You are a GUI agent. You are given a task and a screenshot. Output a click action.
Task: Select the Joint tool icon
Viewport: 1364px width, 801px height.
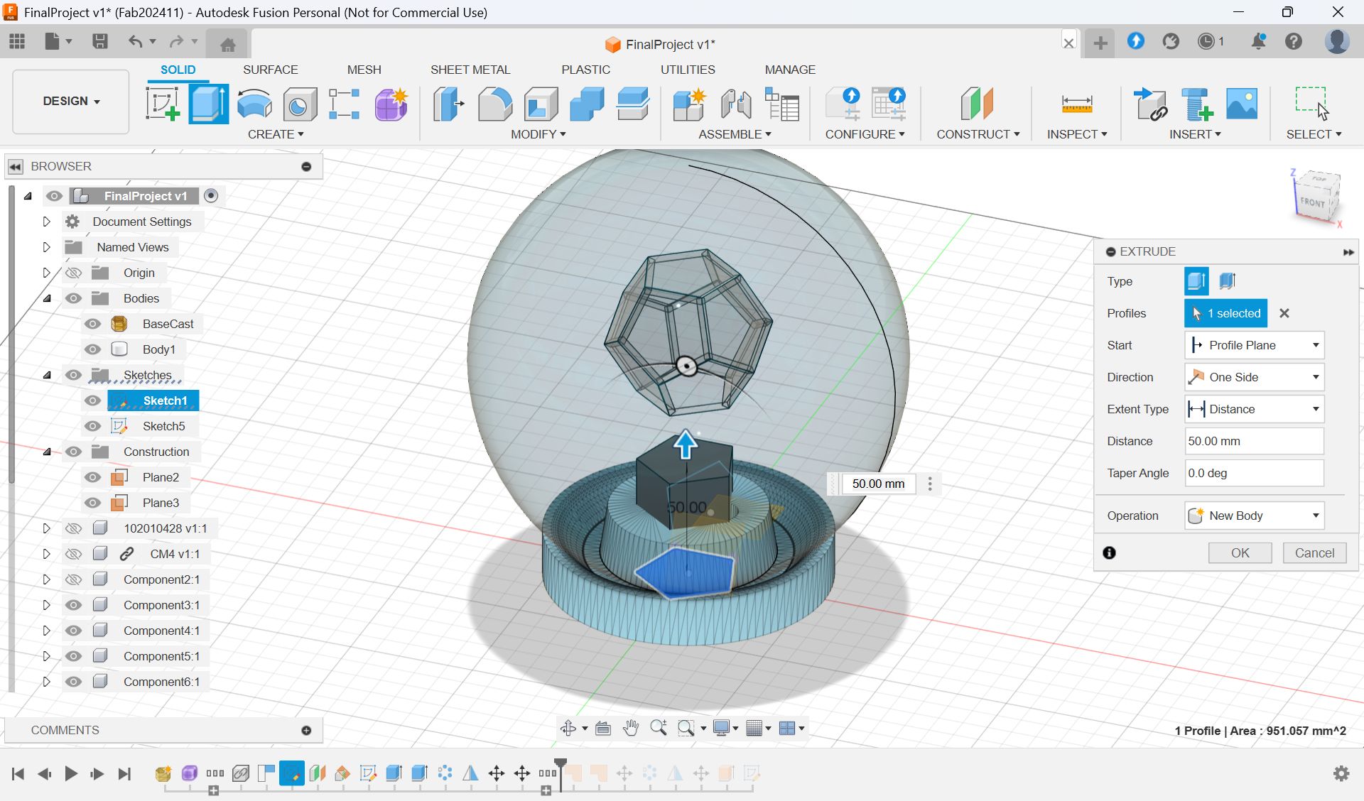736,104
